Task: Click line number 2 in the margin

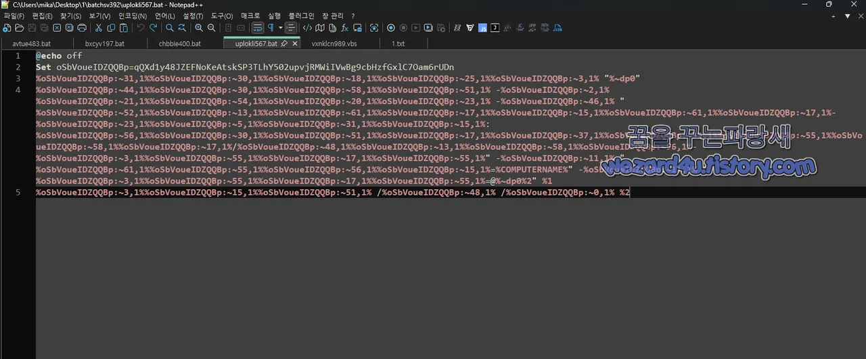Action: [18, 67]
